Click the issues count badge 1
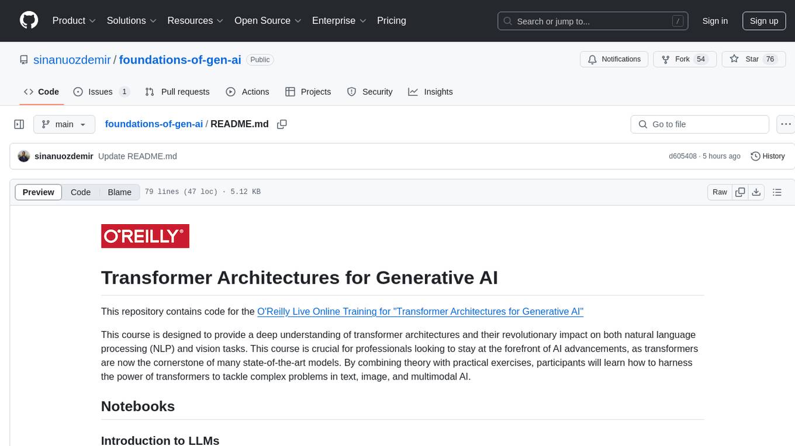Screen dimensions: 795x446 (x=124, y=92)
